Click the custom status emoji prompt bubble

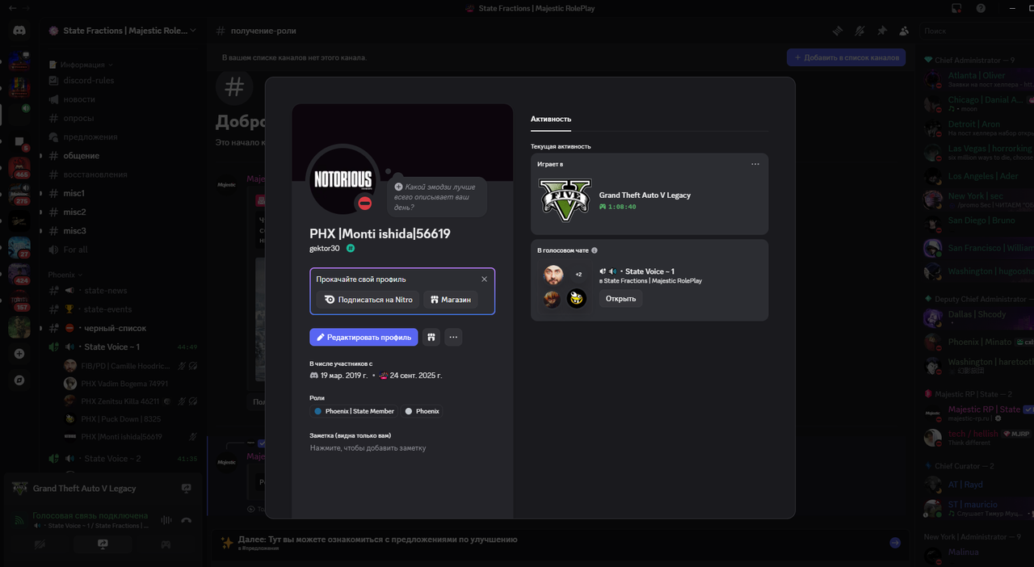tap(436, 197)
